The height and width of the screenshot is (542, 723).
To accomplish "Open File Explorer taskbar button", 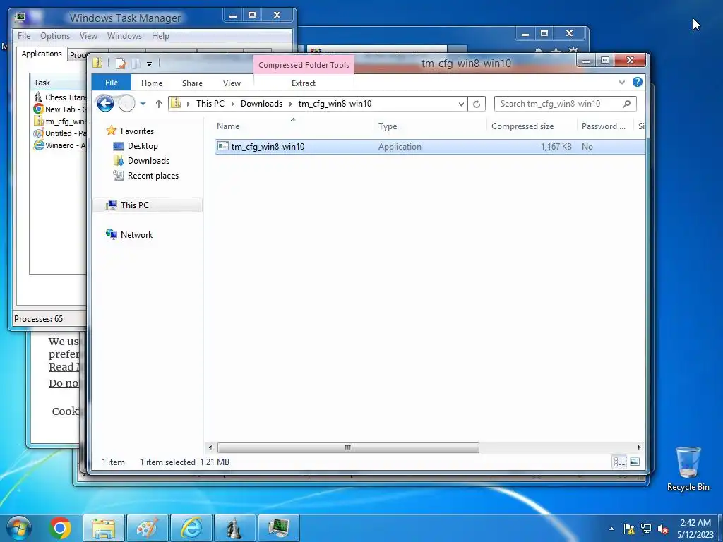I will [x=104, y=528].
